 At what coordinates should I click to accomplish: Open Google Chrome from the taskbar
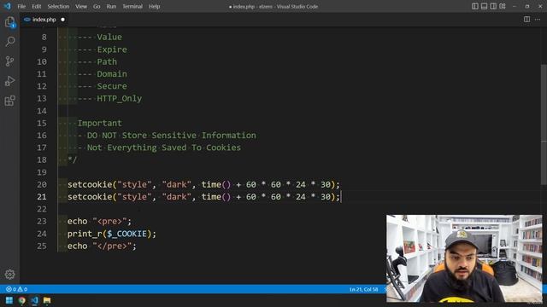tap(22, 300)
